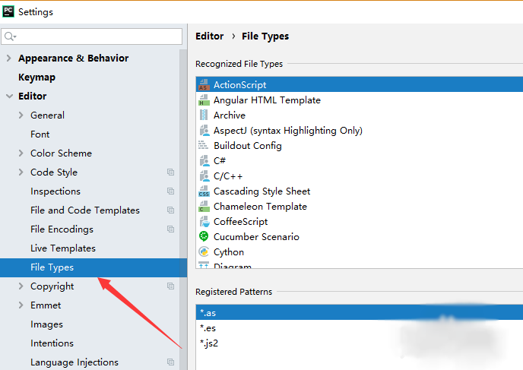Click the Code Style project-level icon
The width and height of the screenshot is (523, 370).
[x=171, y=172]
